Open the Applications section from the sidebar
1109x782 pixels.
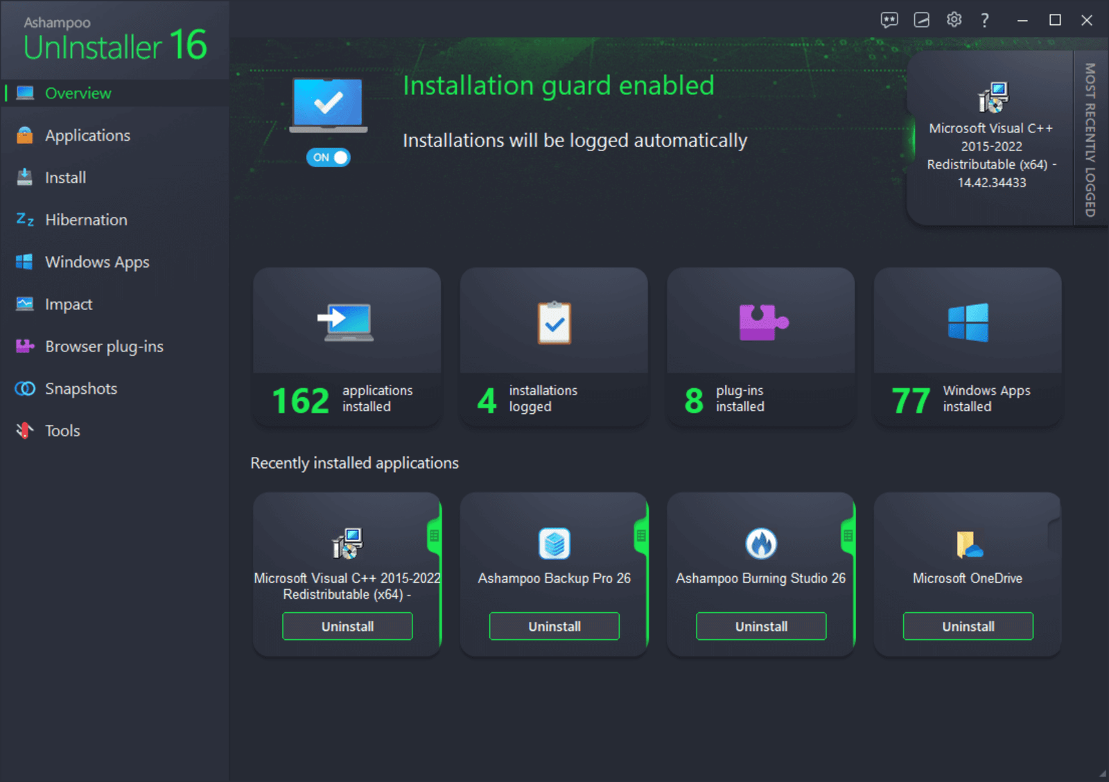(87, 135)
